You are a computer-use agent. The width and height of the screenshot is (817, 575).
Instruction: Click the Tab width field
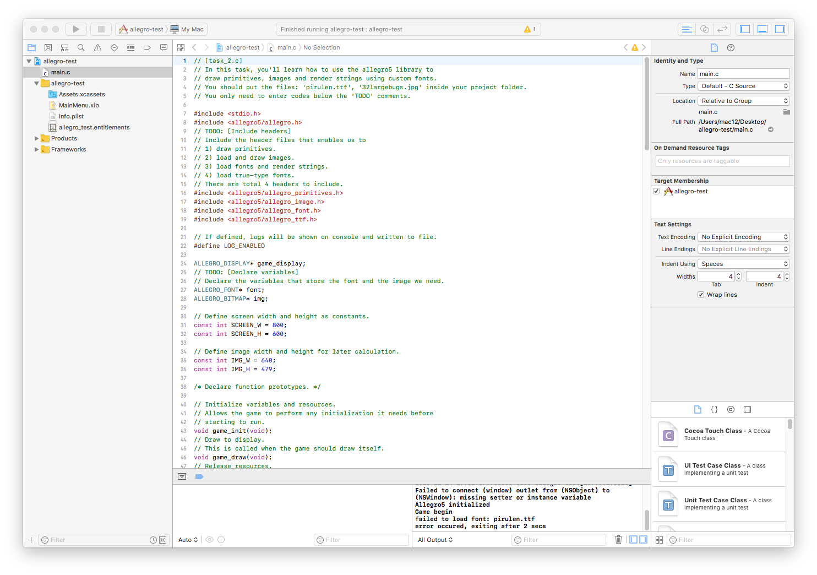pyautogui.click(x=716, y=276)
